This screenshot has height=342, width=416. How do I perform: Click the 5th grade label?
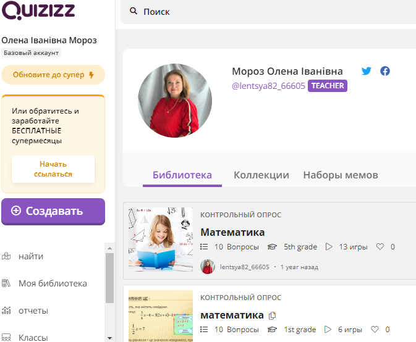[300, 247]
